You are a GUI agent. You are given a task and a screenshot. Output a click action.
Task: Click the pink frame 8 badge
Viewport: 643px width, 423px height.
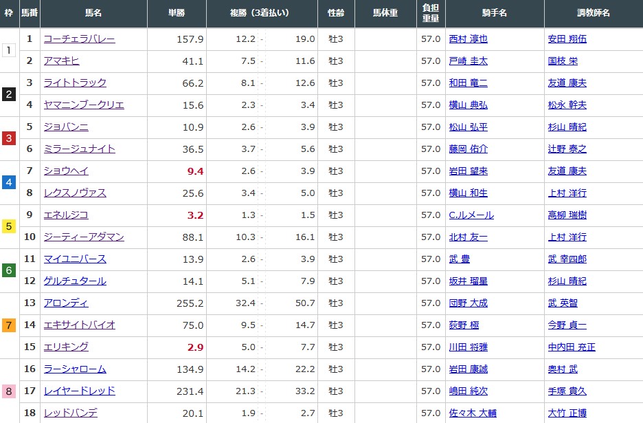tap(9, 391)
